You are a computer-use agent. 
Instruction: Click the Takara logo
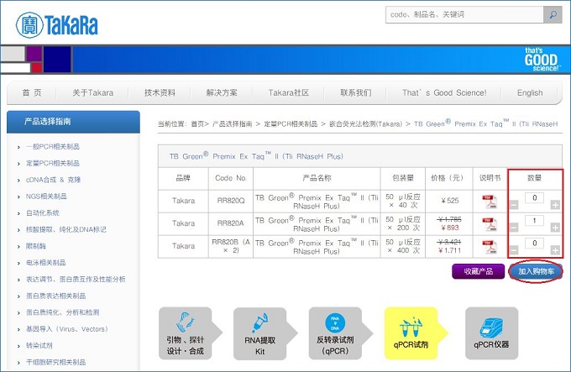(x=57, y=24)
